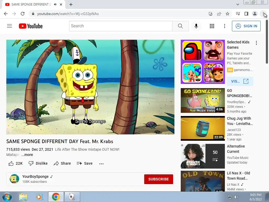Open YourBoySponge channel name link

[35, 176]
